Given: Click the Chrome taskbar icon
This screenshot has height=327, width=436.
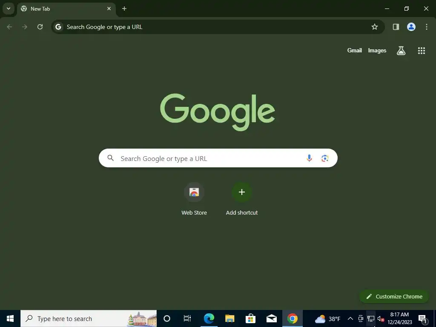Looking at the screenshot, I should pos(292,318).
